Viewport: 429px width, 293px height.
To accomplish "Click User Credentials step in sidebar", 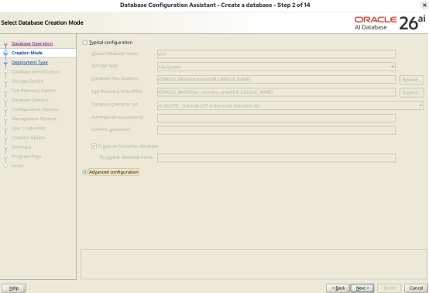I will coord(29,128).
